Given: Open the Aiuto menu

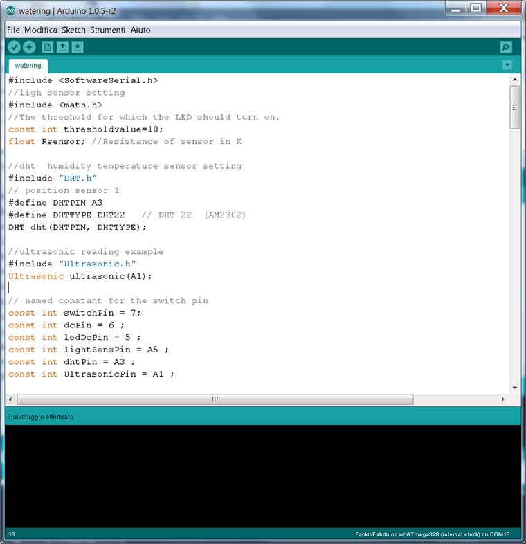Looking at the screenshot, I should [x=140, y=30].
